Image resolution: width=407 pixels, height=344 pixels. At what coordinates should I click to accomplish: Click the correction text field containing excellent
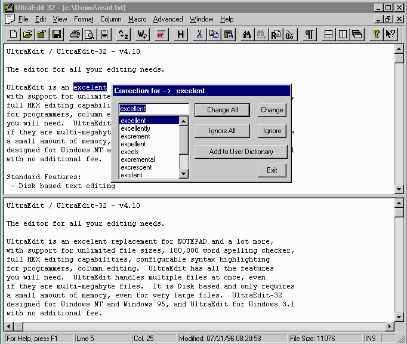point(154,109)
